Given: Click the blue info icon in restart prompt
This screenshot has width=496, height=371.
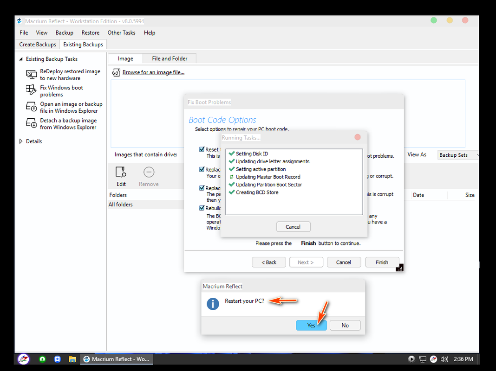Looking at the screenshot, I should [213, 304].
